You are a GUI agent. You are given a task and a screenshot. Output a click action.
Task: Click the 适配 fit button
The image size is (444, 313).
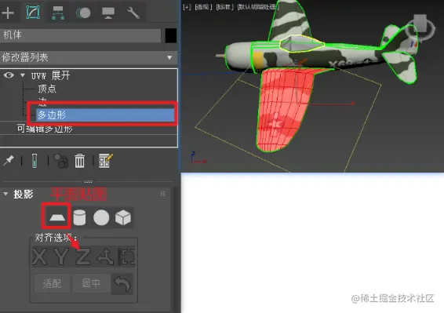click(52, 283)
